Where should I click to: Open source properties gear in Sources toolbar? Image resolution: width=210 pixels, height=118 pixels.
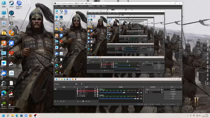tap(83, 101)
